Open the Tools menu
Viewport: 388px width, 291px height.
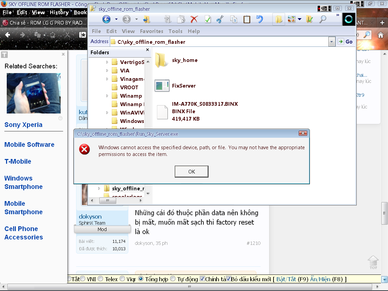175,31
